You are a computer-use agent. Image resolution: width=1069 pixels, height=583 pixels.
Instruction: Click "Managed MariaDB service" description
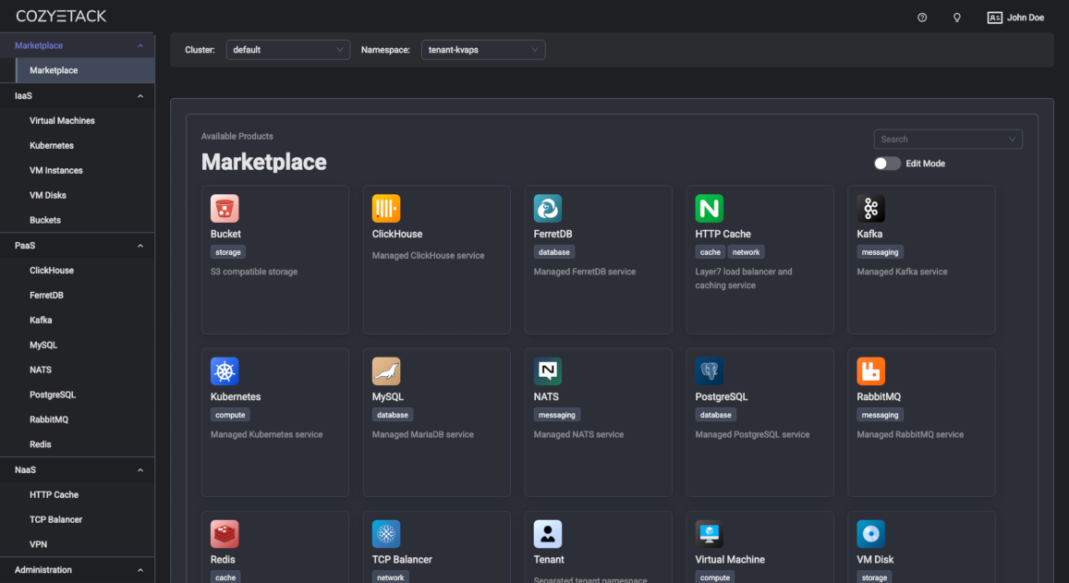tap(422, 434)
